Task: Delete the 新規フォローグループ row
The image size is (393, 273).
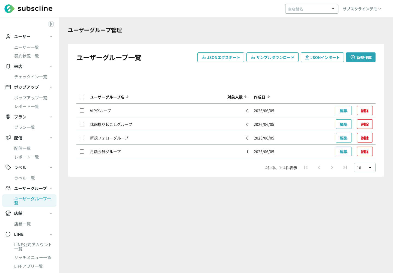Action: point(365,138)
